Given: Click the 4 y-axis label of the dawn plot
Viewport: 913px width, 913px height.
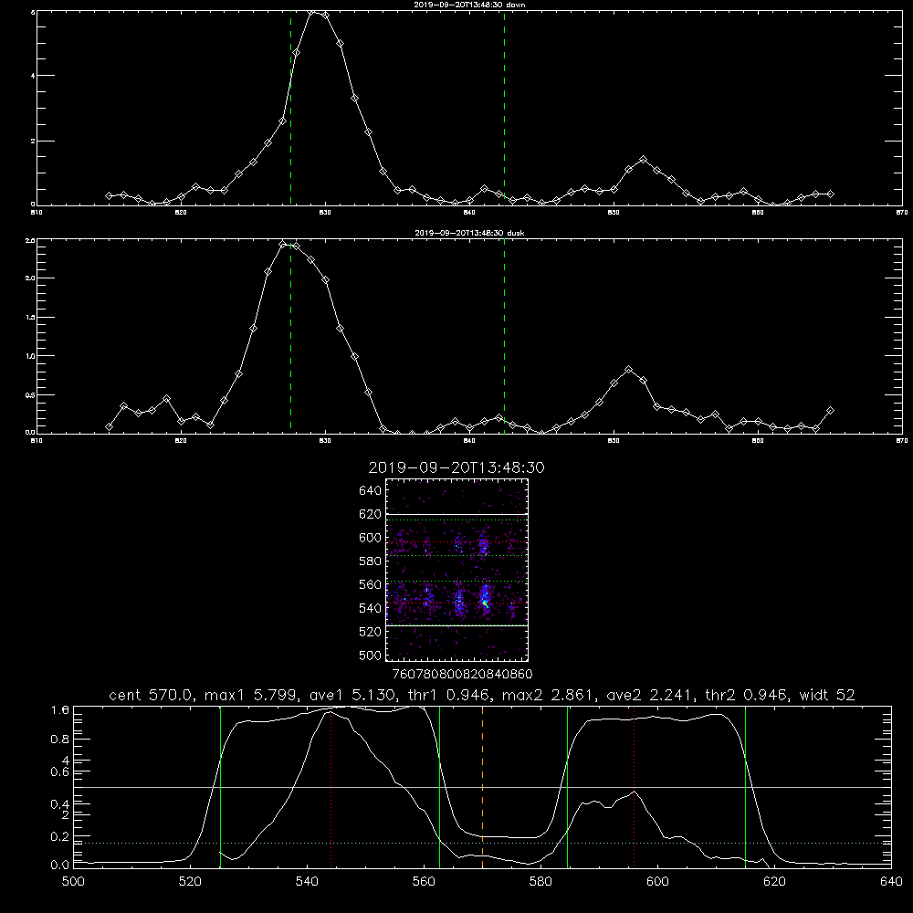Looking at the screenshot, I should [x=33, y=76].
